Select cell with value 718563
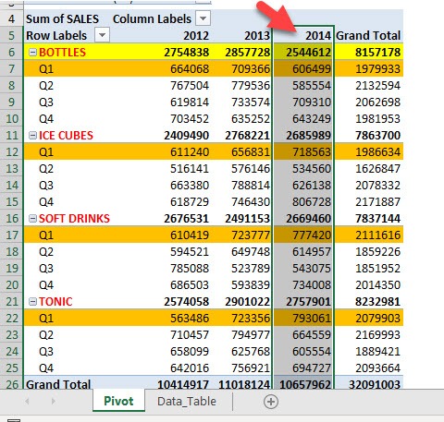This screenshot has width=444, height=422. click(x=312, y=152)
